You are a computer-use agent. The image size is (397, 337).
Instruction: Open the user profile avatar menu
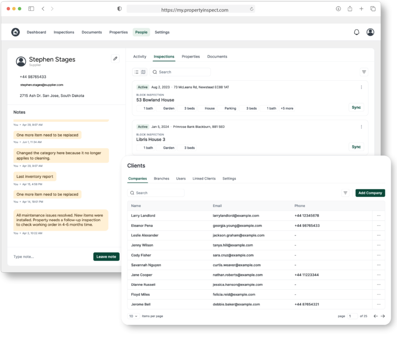click(x=370, y=32)
